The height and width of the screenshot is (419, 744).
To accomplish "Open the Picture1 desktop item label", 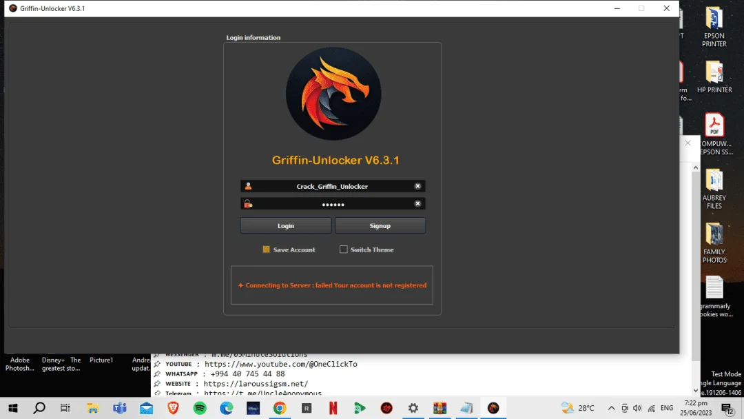I will point(101,360).
